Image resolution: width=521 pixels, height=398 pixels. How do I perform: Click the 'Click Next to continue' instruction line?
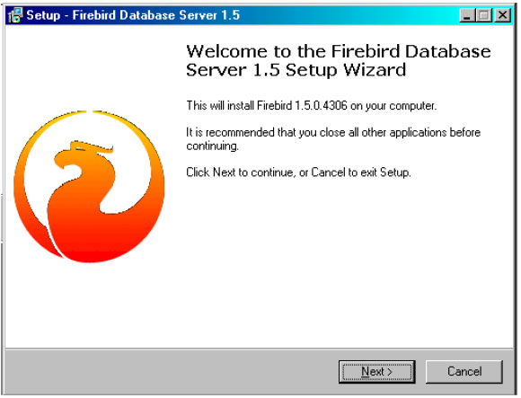(x=298, y=172)
